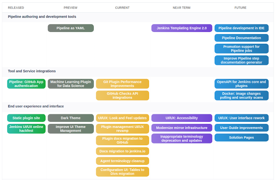
Task: Open UI/UX: Look and Feel updates
Action: [x=122, y=118]
